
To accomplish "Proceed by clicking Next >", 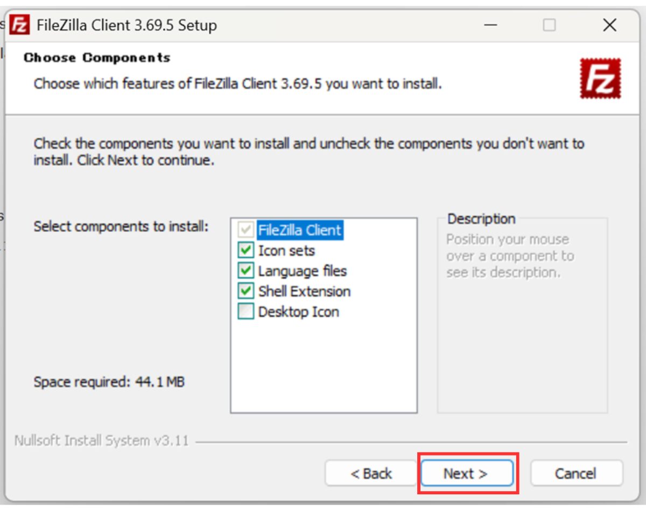I will 466,474.
